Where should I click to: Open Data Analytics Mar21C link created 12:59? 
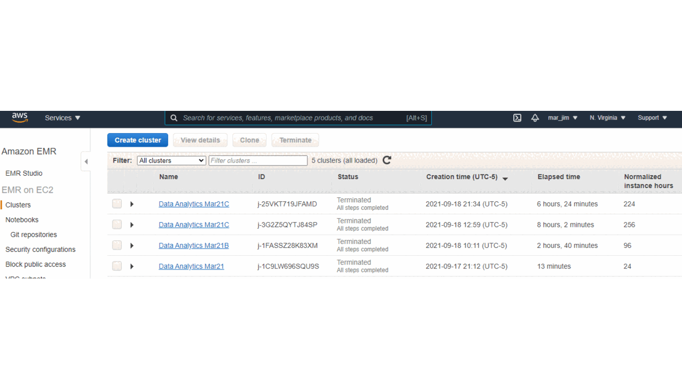194,225
